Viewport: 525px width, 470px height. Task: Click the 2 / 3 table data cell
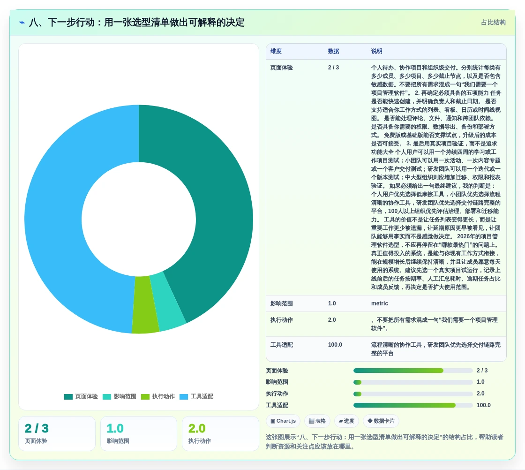(333, 68)
